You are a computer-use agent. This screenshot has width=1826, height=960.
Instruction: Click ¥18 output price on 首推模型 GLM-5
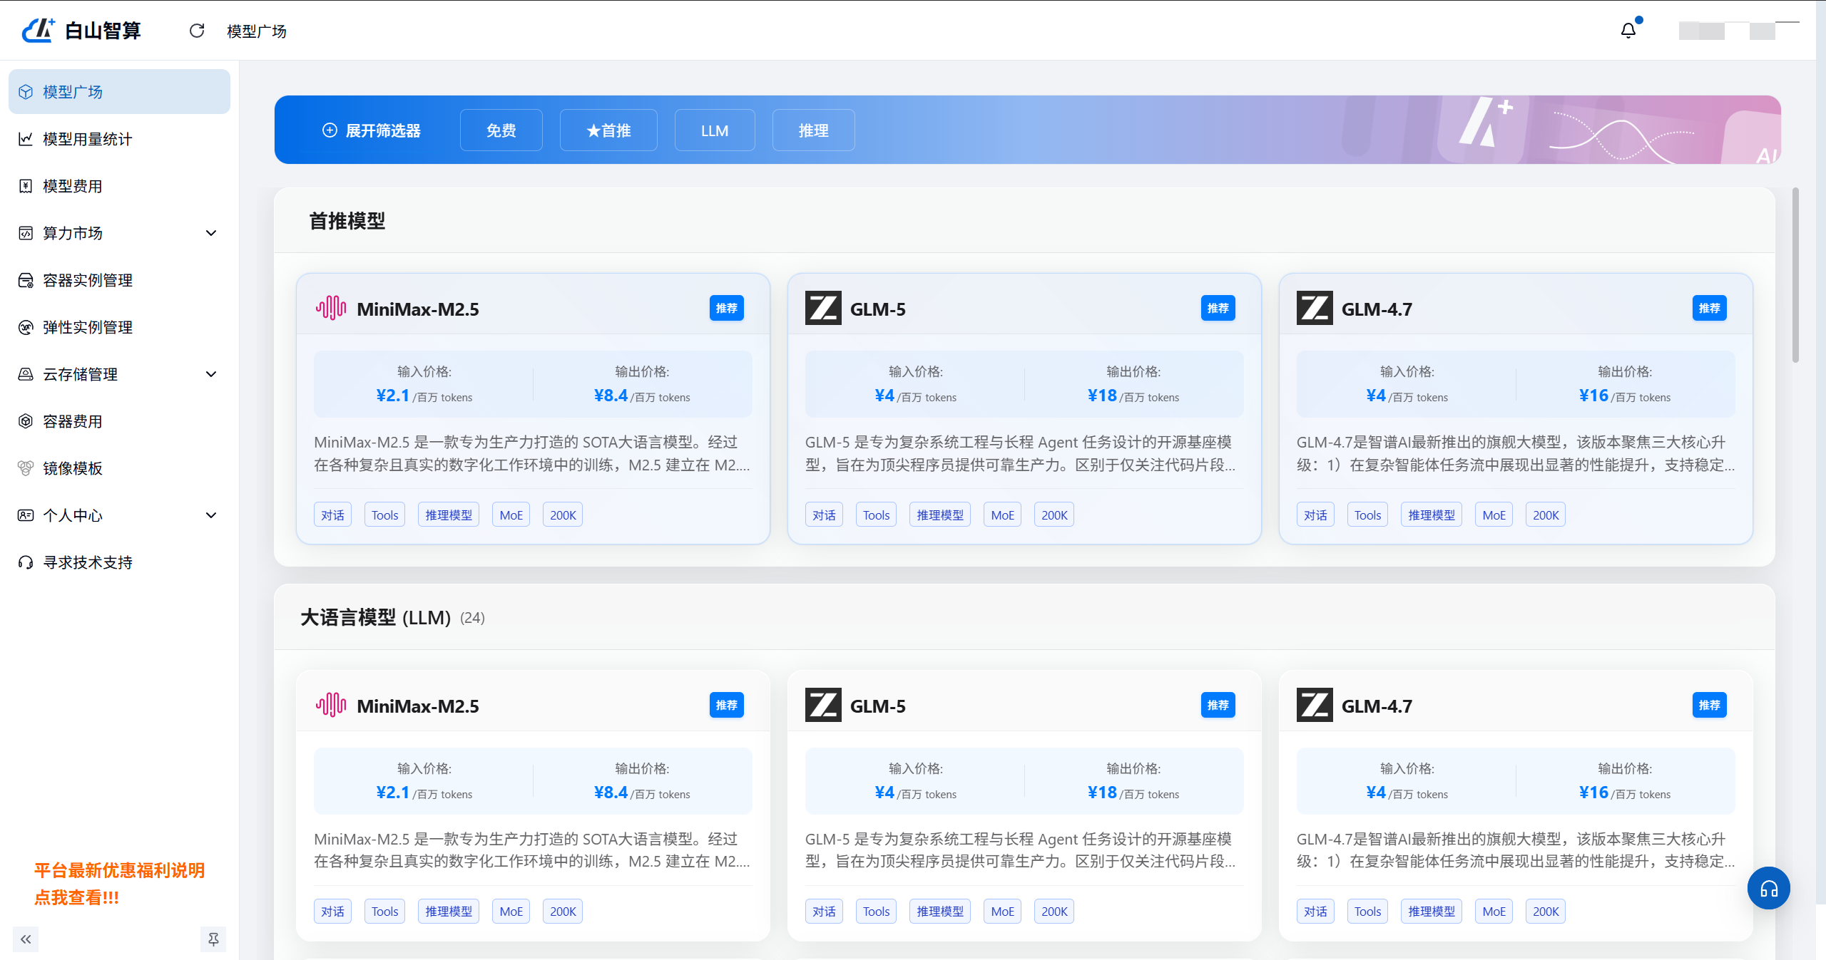[x=1102, y=396]
